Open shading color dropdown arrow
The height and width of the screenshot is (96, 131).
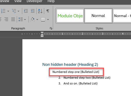pos(37,19)
